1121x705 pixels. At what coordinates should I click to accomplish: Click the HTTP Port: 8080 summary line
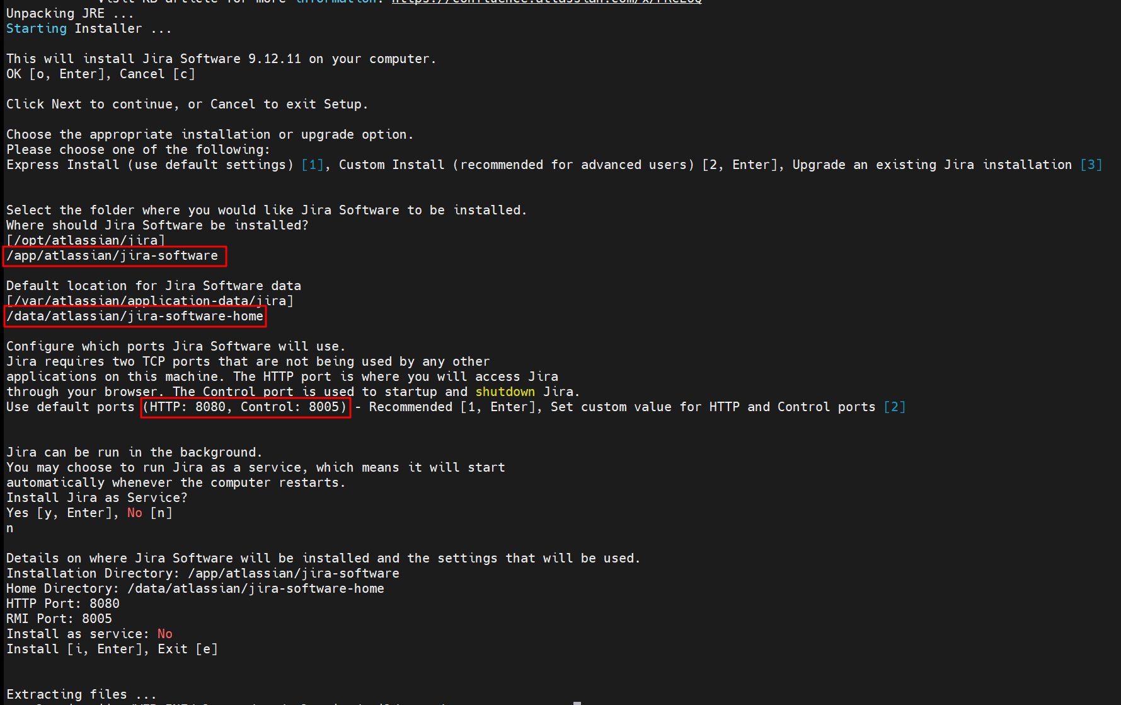62,604
